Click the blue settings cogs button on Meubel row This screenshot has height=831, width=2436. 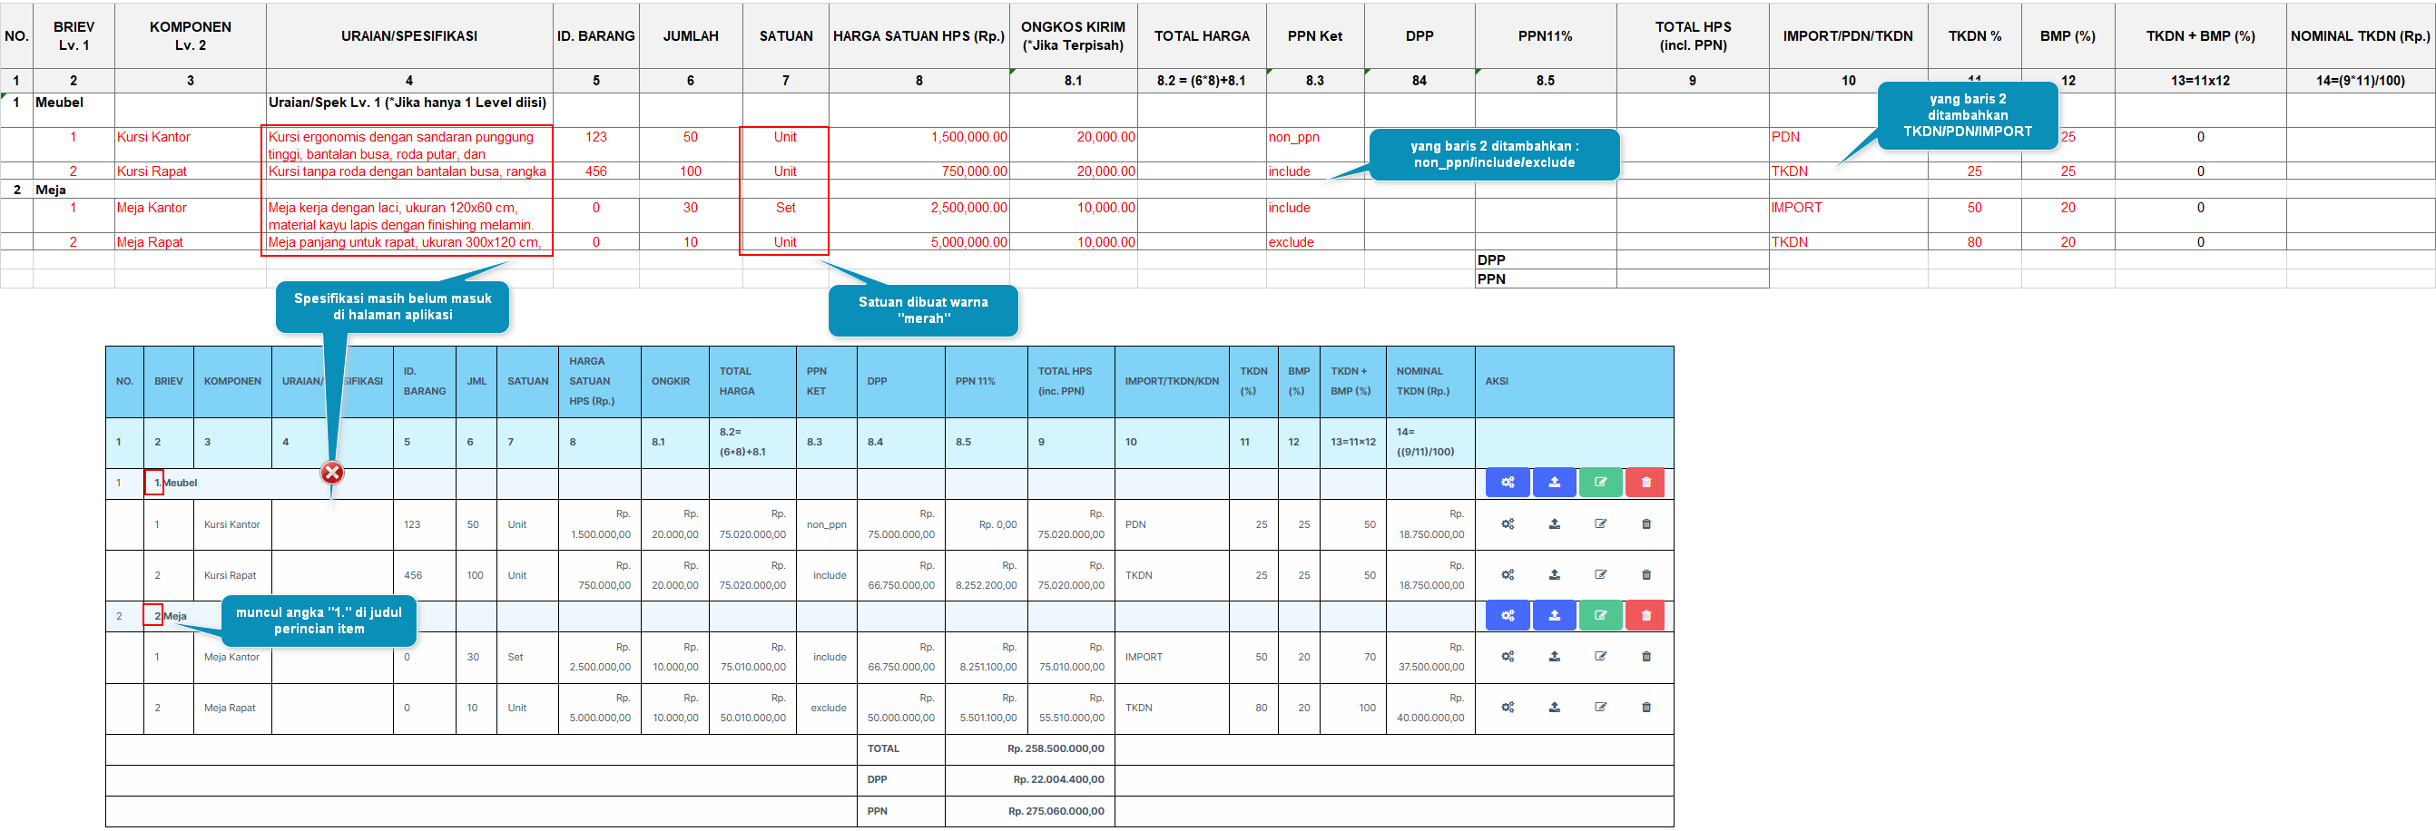click(1508, 482)
